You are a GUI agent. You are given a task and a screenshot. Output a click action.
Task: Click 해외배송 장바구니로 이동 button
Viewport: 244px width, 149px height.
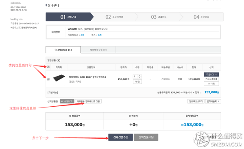(88, 101)
